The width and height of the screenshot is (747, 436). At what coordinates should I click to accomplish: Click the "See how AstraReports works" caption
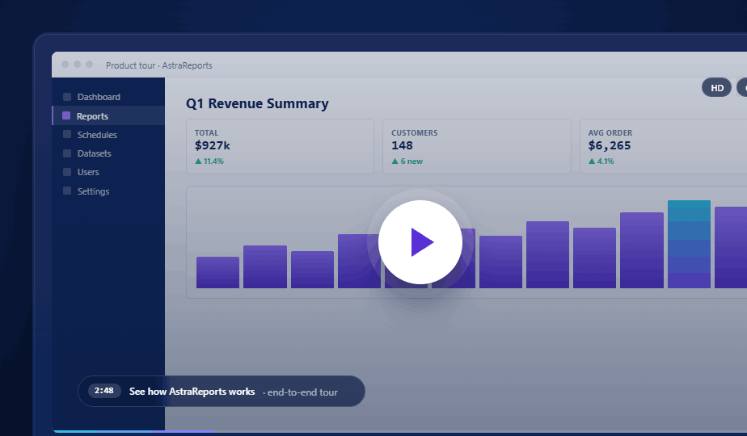192,392
